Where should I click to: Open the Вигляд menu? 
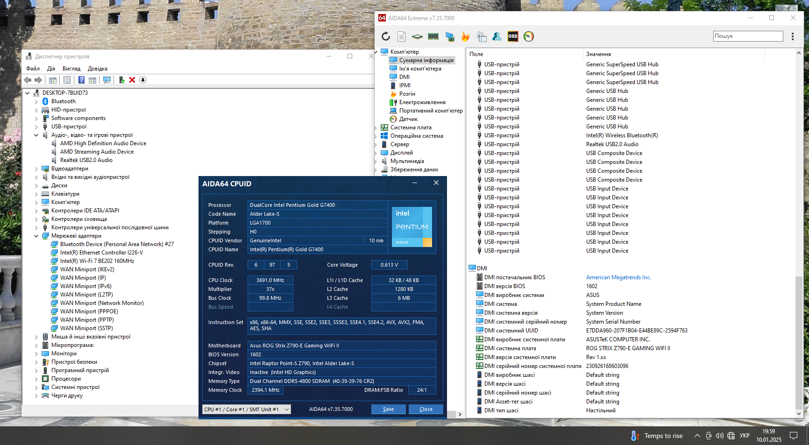click(x=71, y=69)
